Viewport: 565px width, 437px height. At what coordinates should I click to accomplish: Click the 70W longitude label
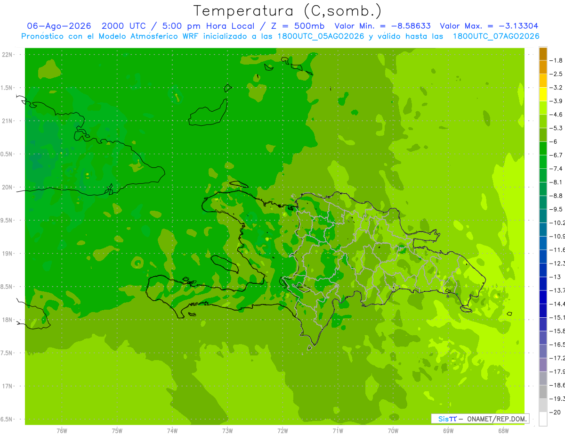click(x=393, y=430)
